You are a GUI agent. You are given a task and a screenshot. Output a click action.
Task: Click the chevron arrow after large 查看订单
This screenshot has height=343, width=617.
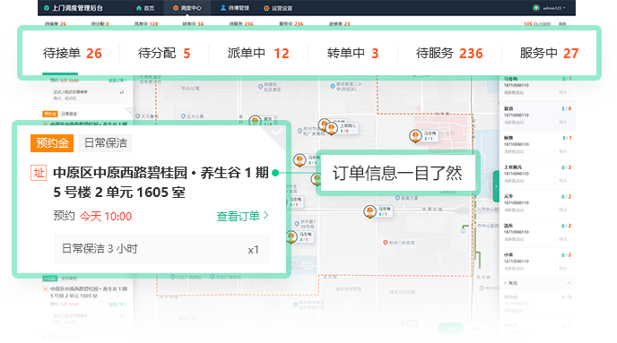tap(266, 215)
